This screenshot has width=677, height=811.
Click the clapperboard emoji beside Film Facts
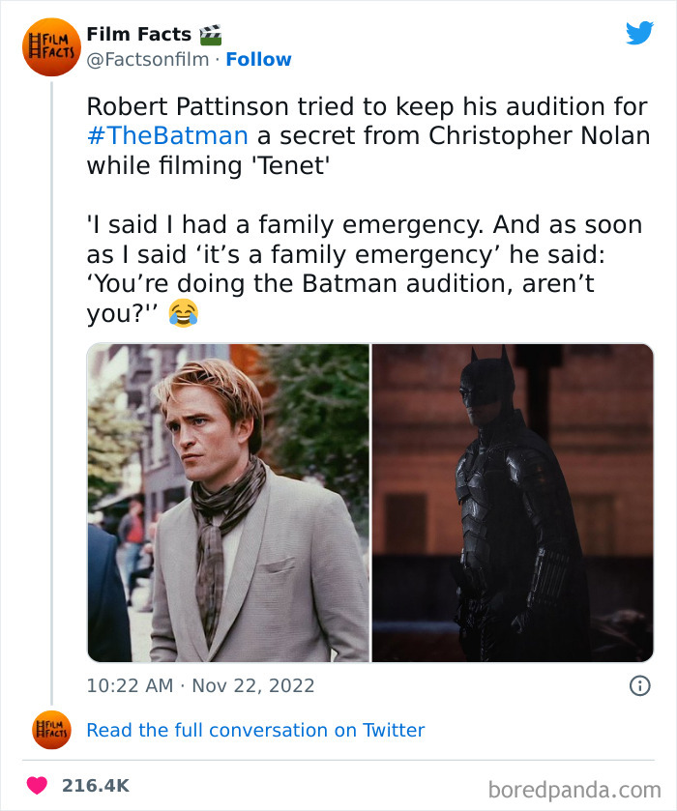(212, 33)
